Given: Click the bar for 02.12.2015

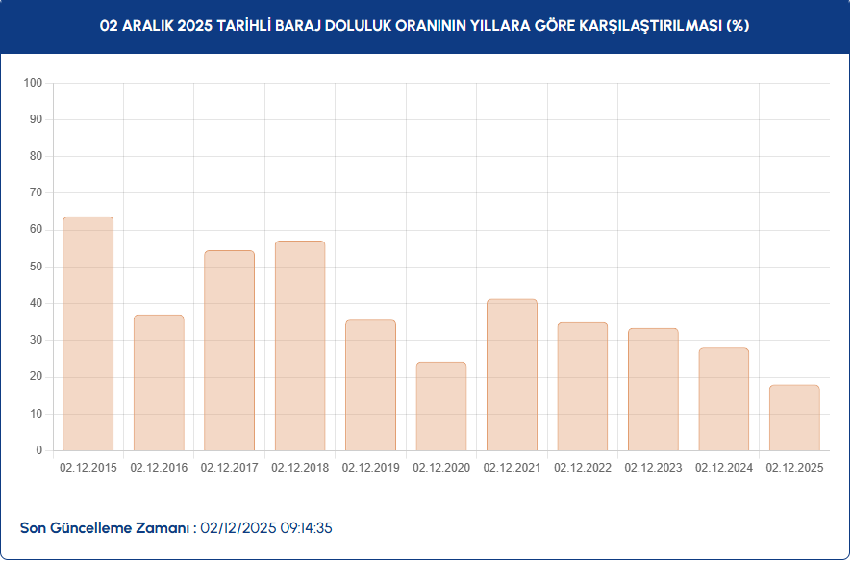Looking at the screenshot, I should 88,334.
